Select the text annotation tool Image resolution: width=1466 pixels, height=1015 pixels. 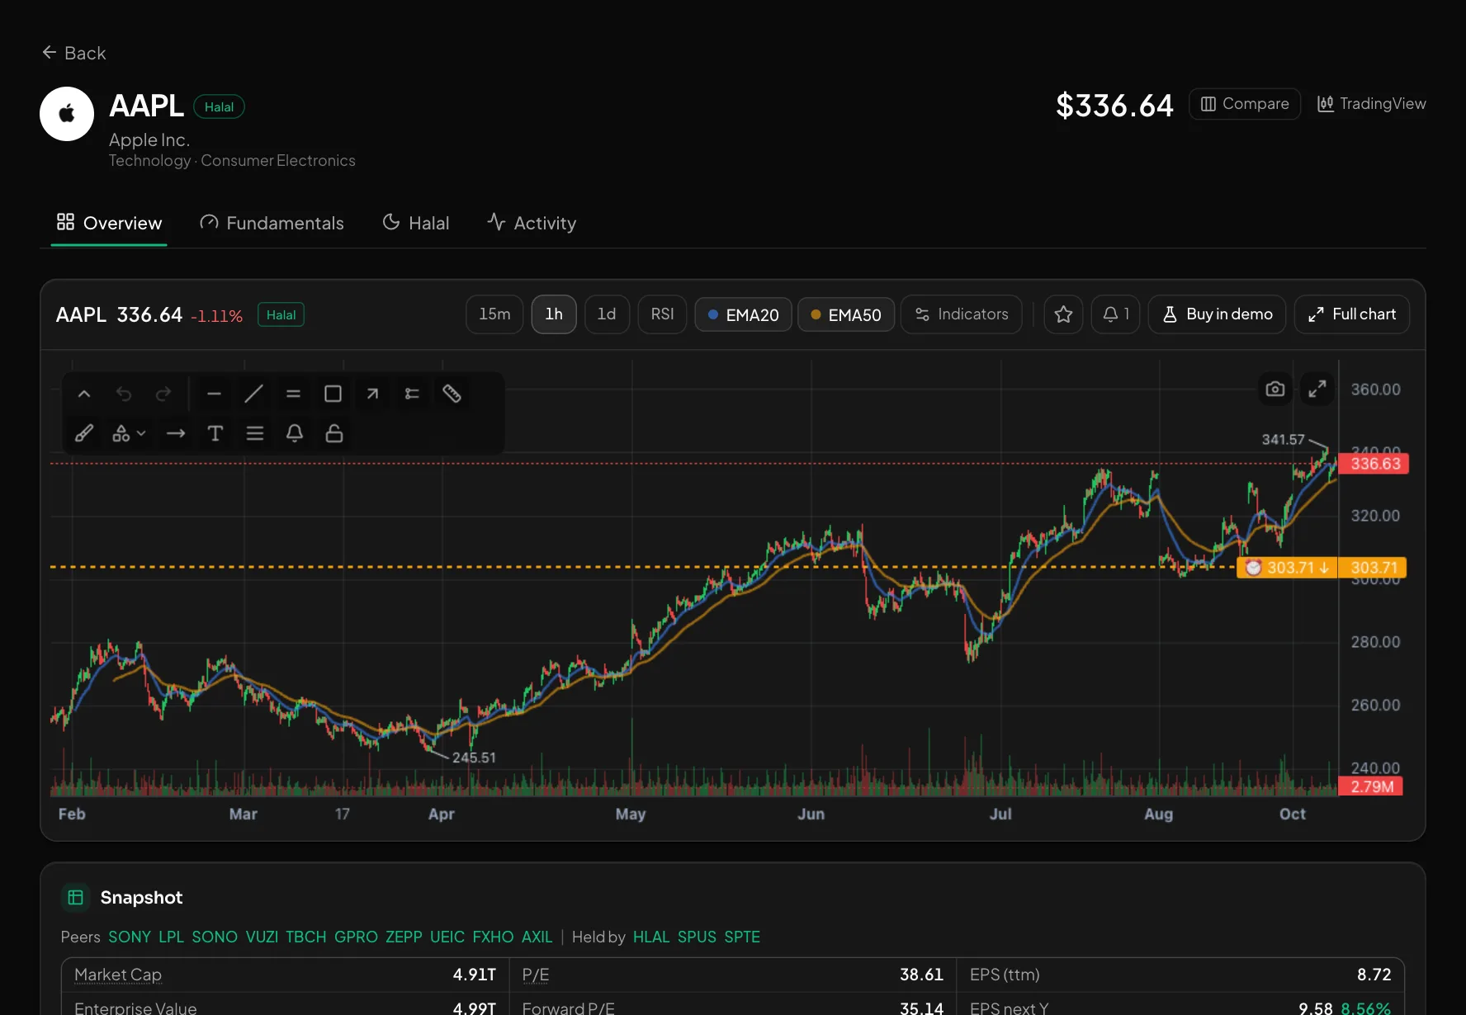pyautogui.click(x=215, y=433)
